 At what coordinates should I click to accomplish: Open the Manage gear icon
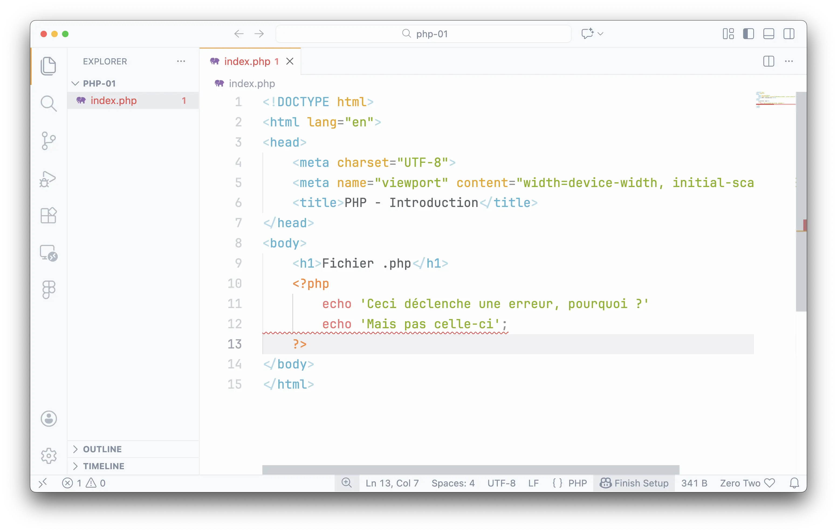49,455
